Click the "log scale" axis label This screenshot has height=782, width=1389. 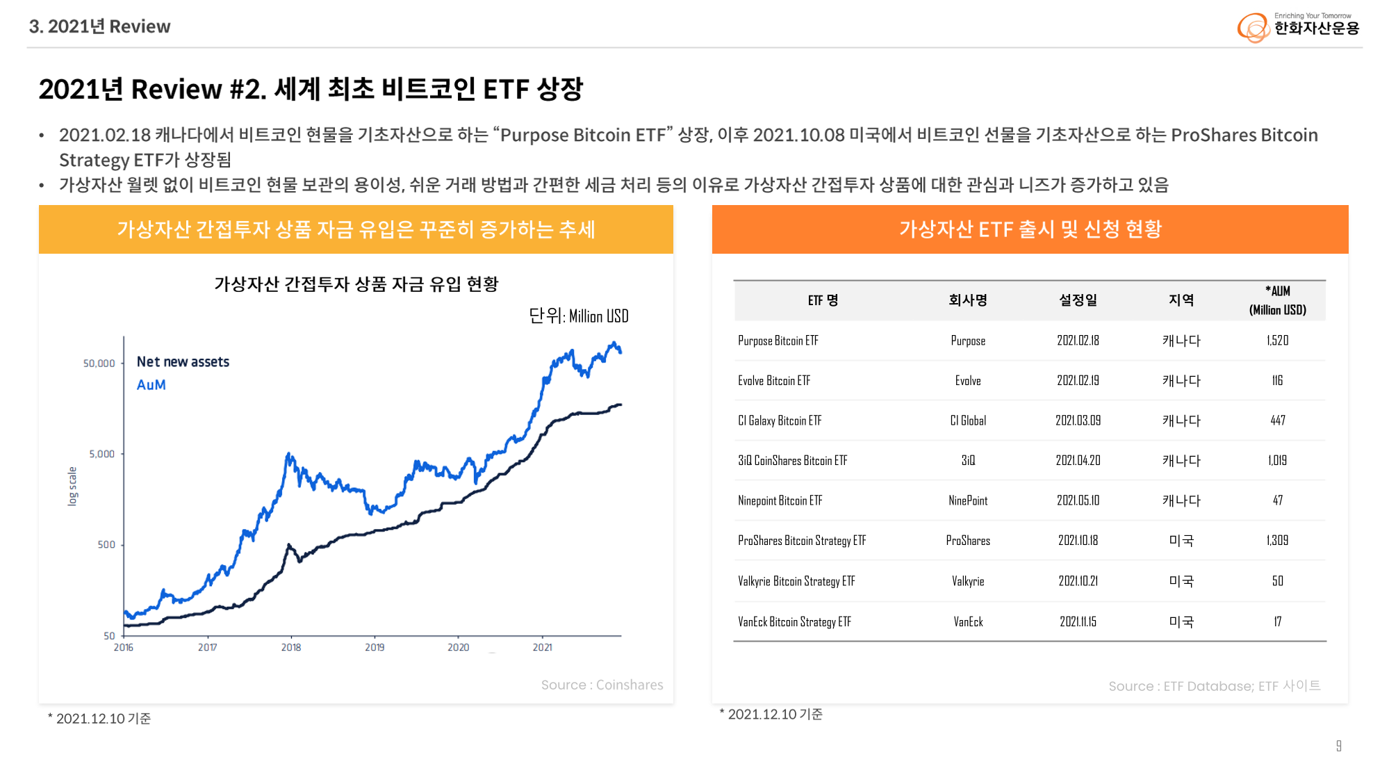(x=72, y=486)
